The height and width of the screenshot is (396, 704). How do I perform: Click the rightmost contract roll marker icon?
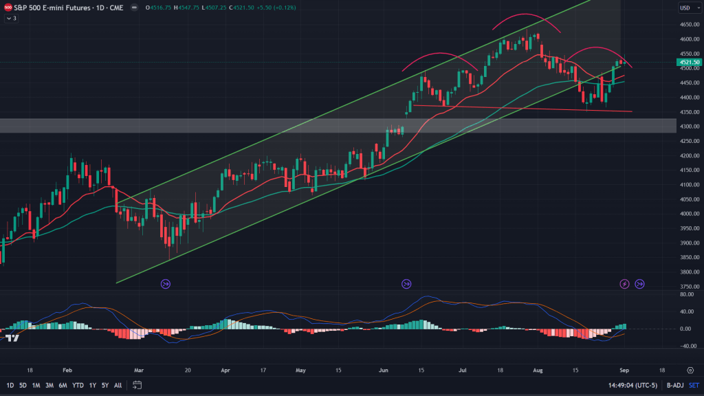click(x=639, y=283)
